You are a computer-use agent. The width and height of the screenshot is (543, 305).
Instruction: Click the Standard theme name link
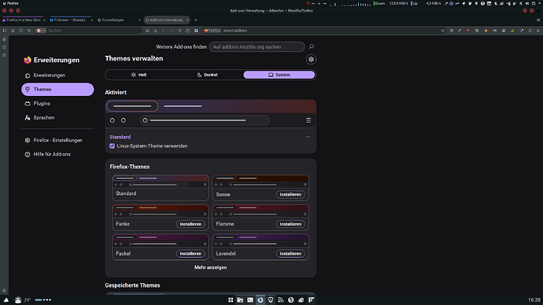click(x=120, y=137)
